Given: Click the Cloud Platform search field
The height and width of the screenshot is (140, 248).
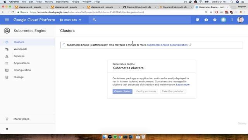Looking at the screenshot, I should (x=140, y=20).
